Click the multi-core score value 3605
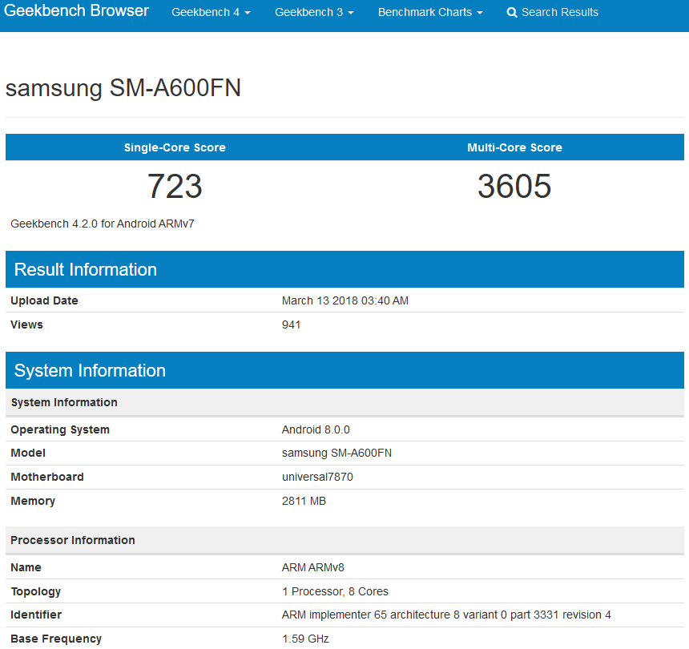 click(514, 187)
